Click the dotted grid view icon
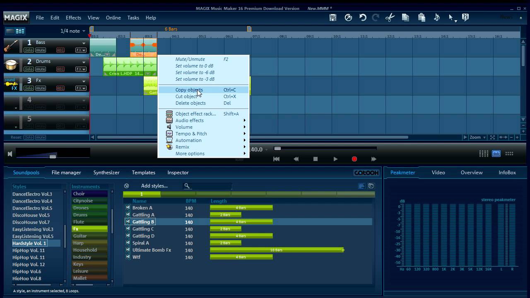Screen dimensions: 530x298 509,154
